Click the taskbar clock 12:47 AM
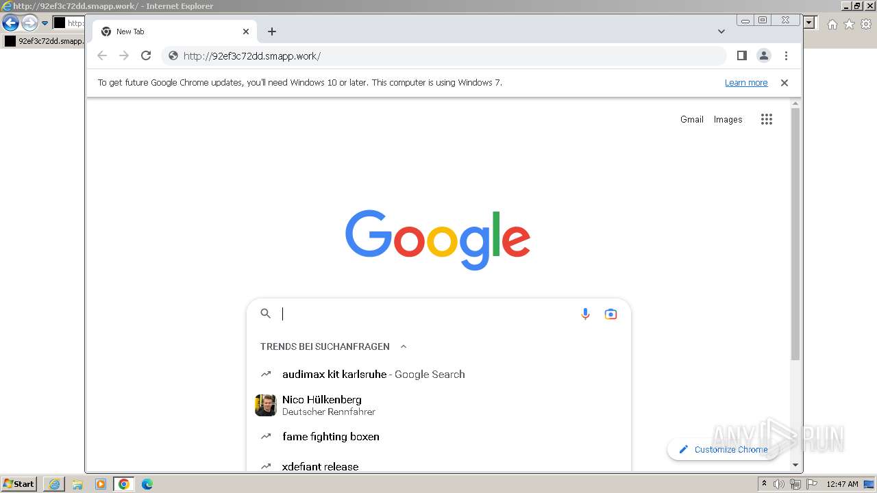Image resolution: width=877 pixels, height=493 pixels. (x=842, y=484)
